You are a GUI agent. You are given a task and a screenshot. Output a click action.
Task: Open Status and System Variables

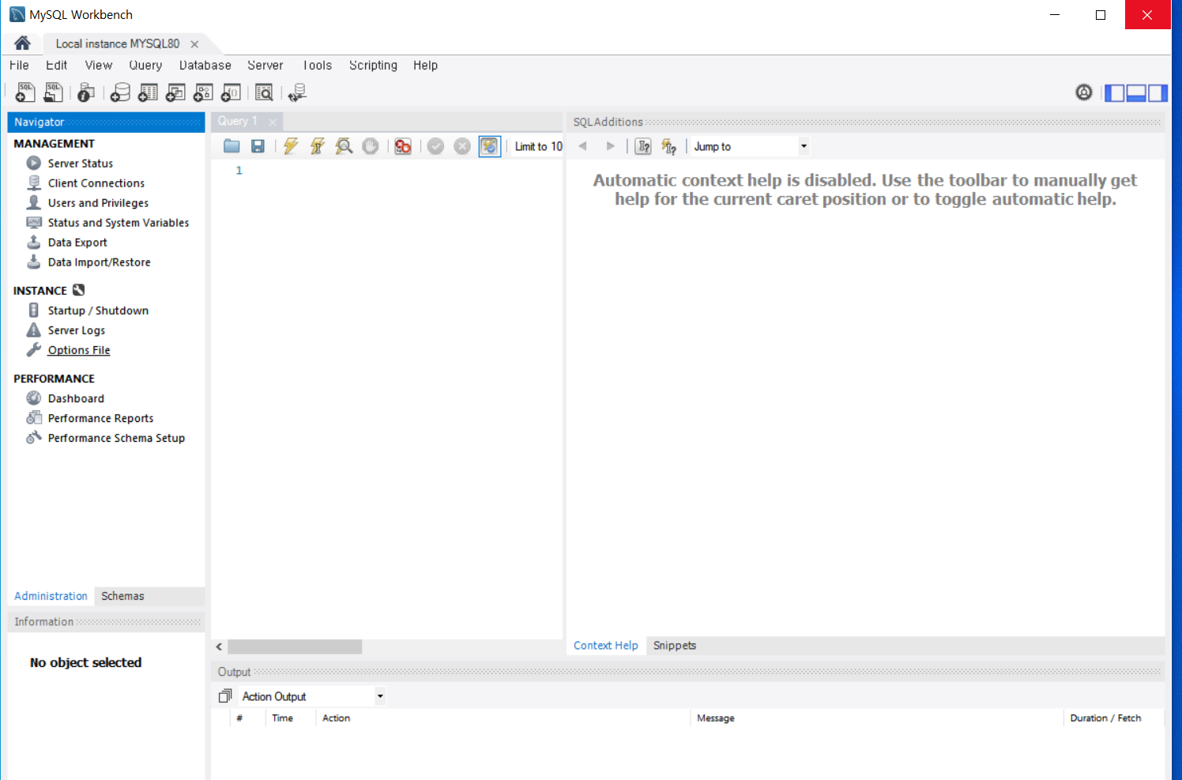coord(118,223)
